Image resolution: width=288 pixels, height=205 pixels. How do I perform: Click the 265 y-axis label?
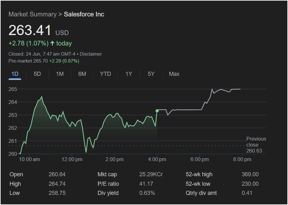[13, 89]
